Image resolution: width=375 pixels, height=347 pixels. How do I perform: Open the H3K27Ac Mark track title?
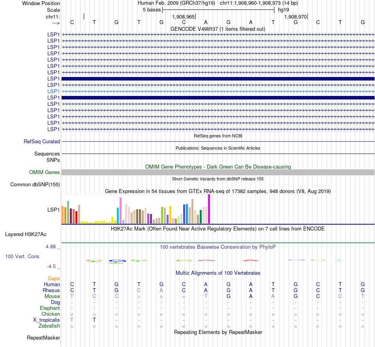click(218, 229)
